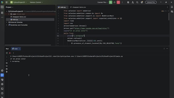174x98 pixels.
Task: Open the Code With Me user icon
Action: 133,2
